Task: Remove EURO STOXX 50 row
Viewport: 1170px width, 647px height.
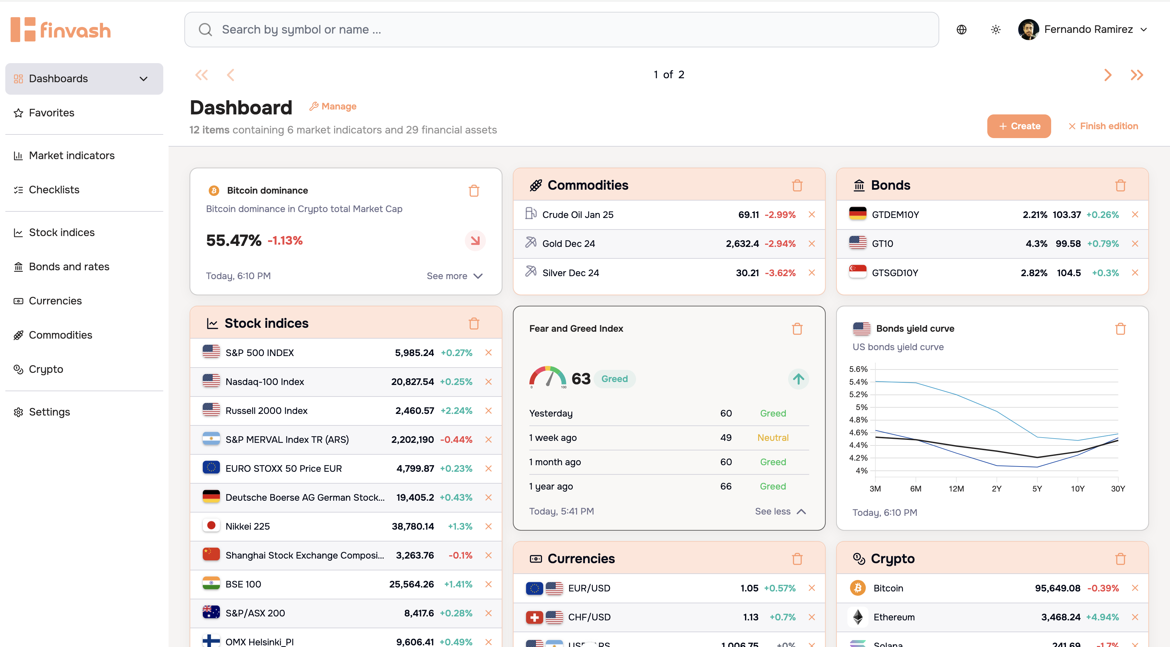Action: point(488,469)
